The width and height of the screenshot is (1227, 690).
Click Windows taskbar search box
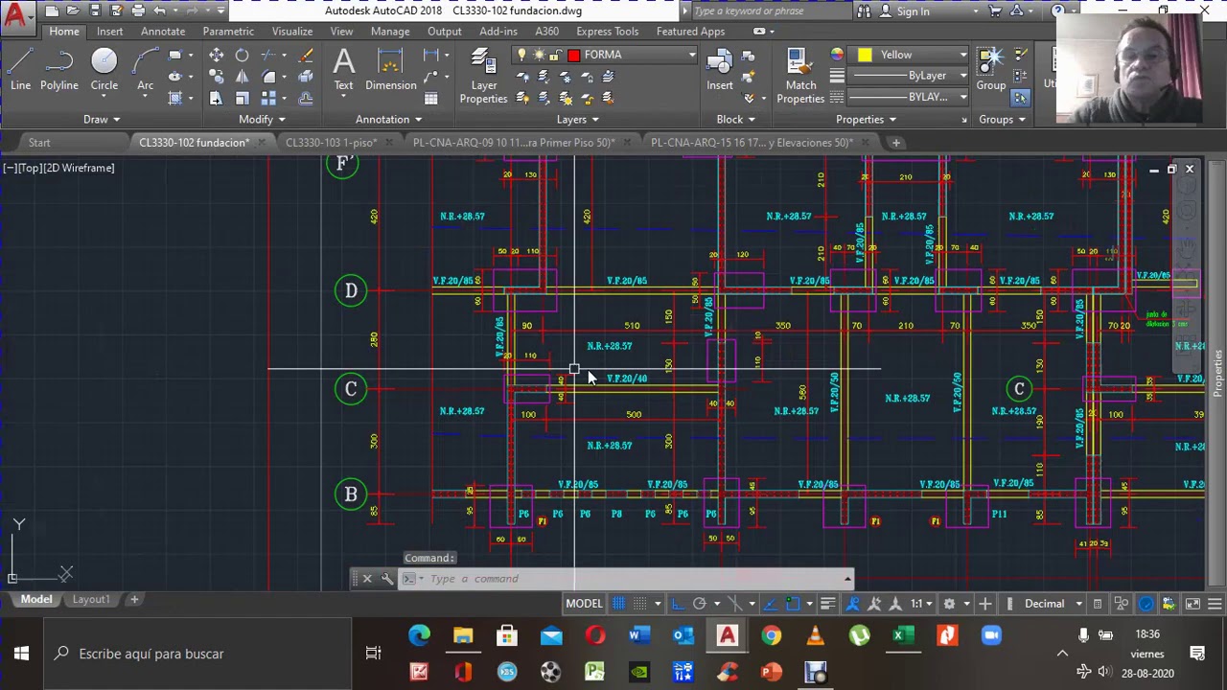coord(197,654)
